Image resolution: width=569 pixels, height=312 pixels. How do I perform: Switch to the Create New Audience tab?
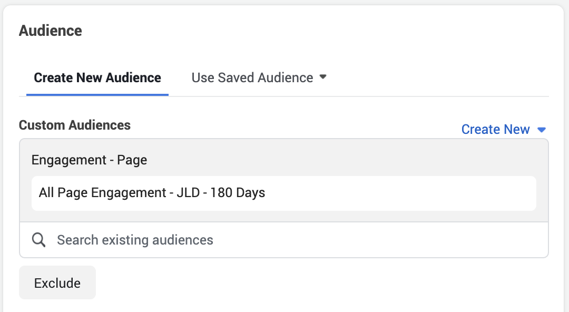pos(97,77)
